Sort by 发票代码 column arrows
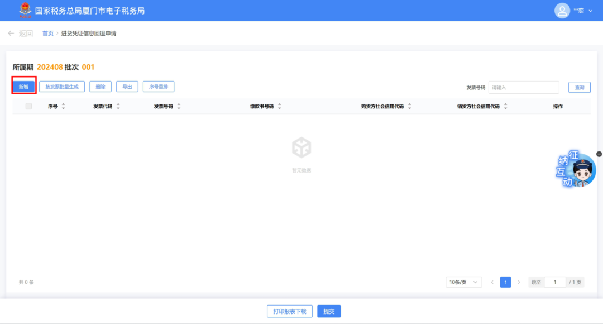 pyautogui.click(x=118, y=106)
